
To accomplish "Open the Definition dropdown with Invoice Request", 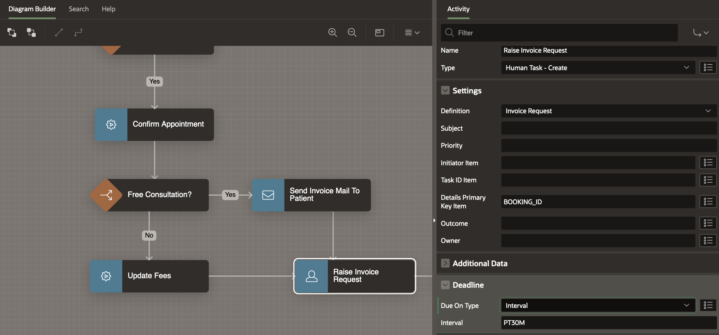I will click(608, 111).
